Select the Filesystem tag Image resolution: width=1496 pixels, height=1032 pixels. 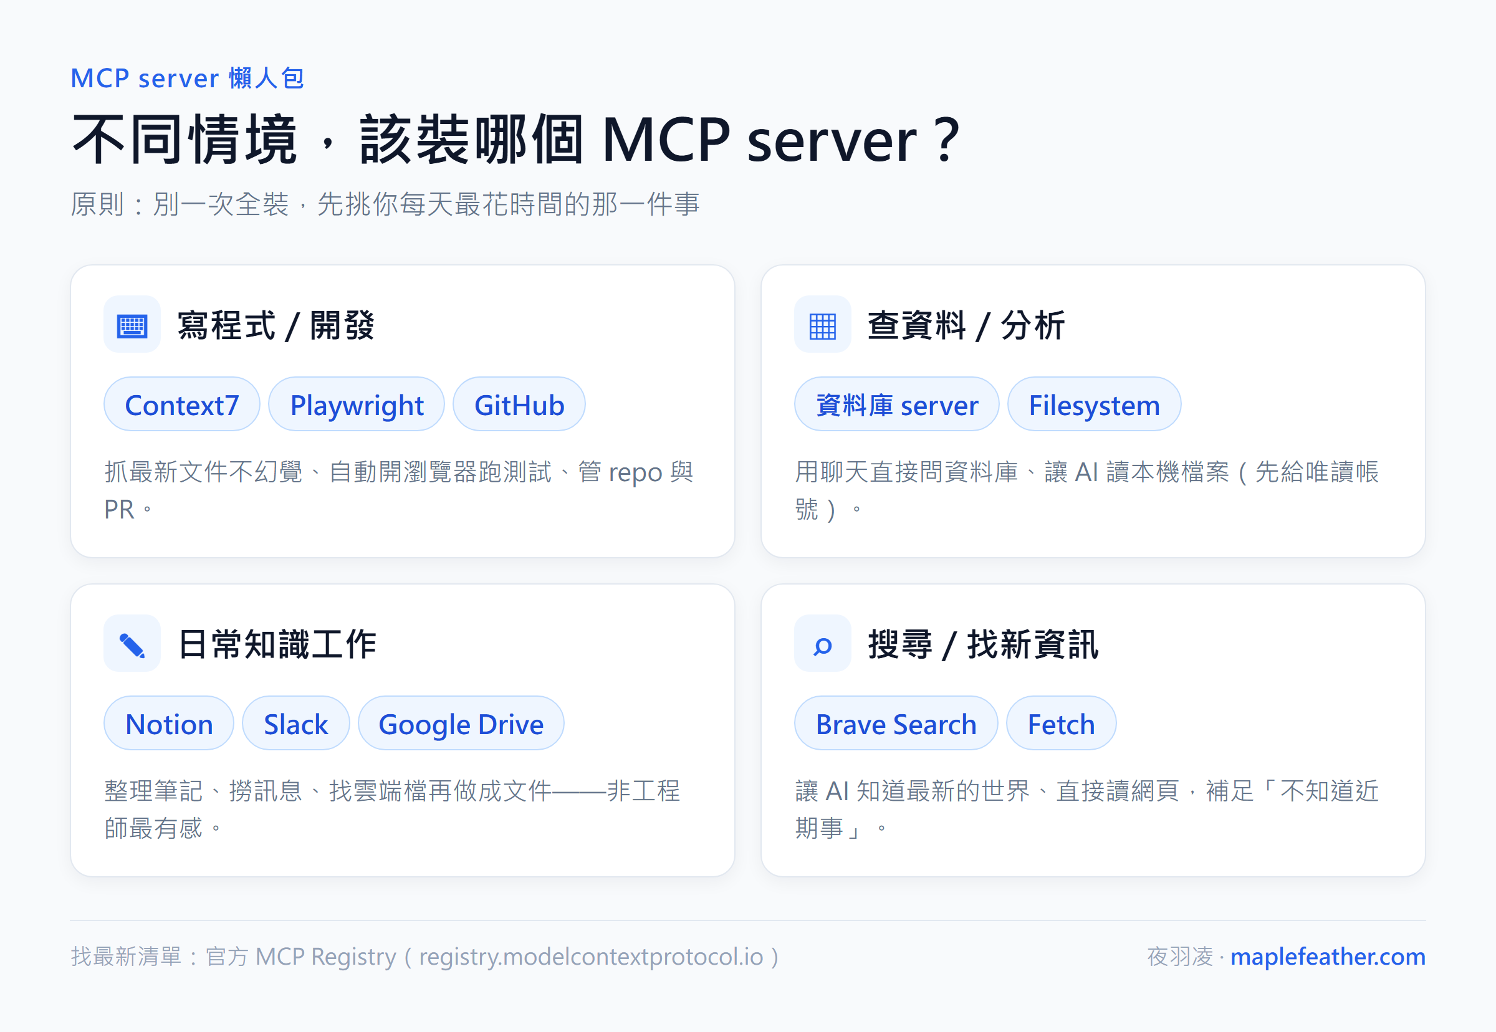tap(1094, 404)
